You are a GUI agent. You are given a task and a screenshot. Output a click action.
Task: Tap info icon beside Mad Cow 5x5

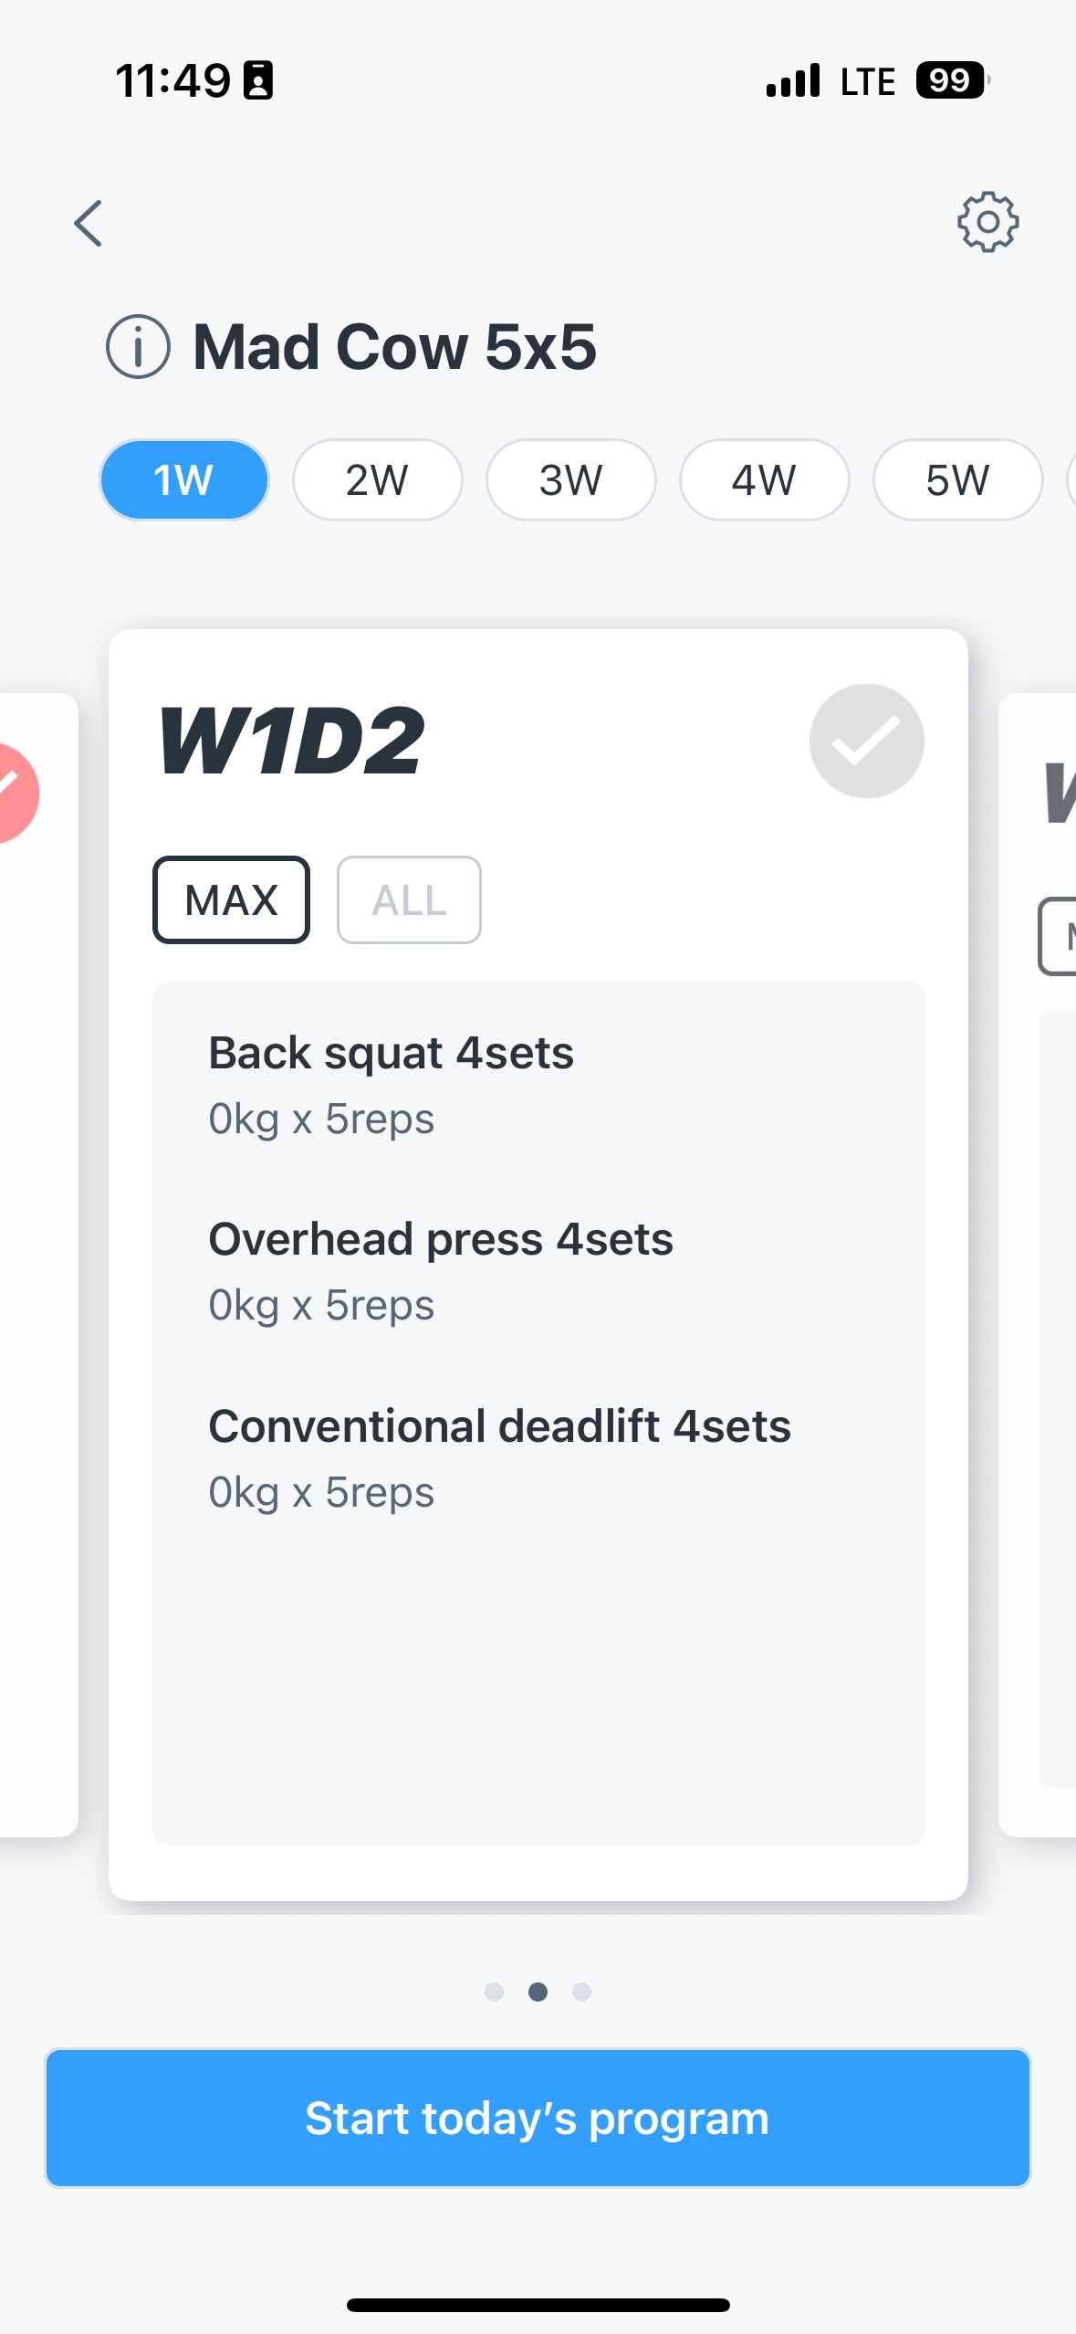click(138, 347)
